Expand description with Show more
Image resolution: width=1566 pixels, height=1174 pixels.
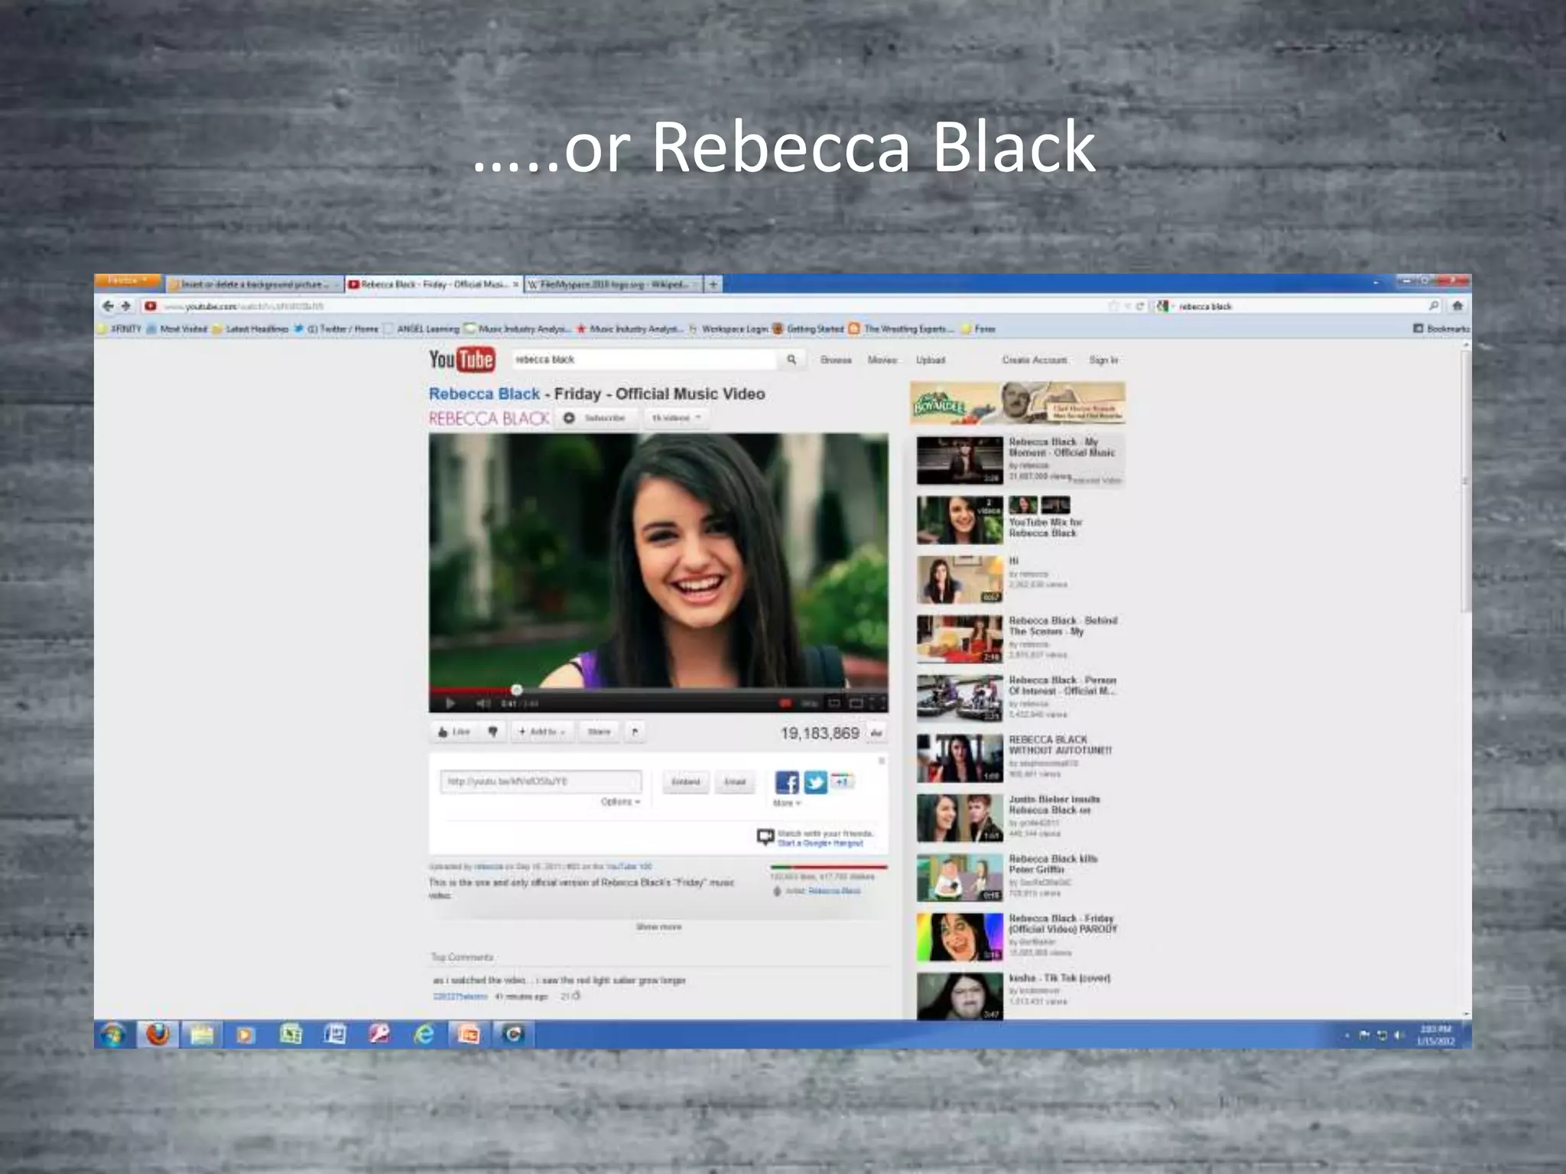pos(658,927)
